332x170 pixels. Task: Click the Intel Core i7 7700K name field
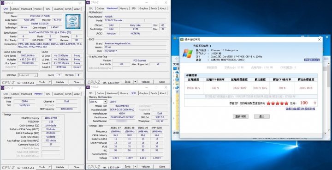pos(40,16)
